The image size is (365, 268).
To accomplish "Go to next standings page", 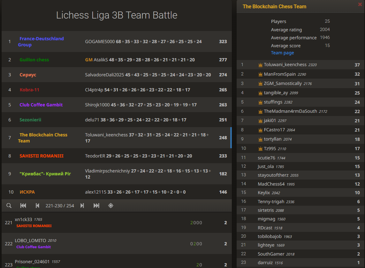I will click(82, 206).
